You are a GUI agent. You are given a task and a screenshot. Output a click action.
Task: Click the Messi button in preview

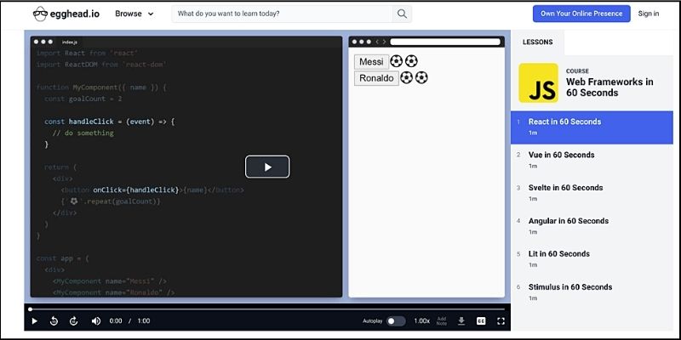click(371, 61)
